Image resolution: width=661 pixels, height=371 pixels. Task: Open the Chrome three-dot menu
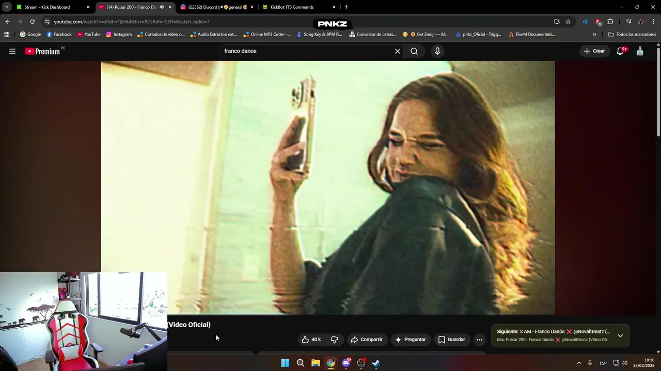pos(654,22)
